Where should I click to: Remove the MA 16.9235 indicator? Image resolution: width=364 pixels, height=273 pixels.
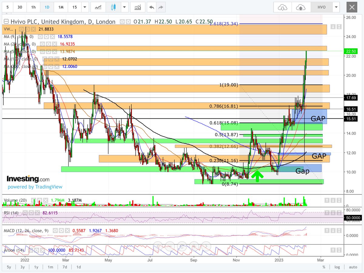tap(55, 44)
